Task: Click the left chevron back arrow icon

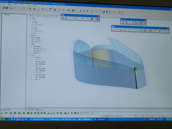Action: tap(24, 8)
